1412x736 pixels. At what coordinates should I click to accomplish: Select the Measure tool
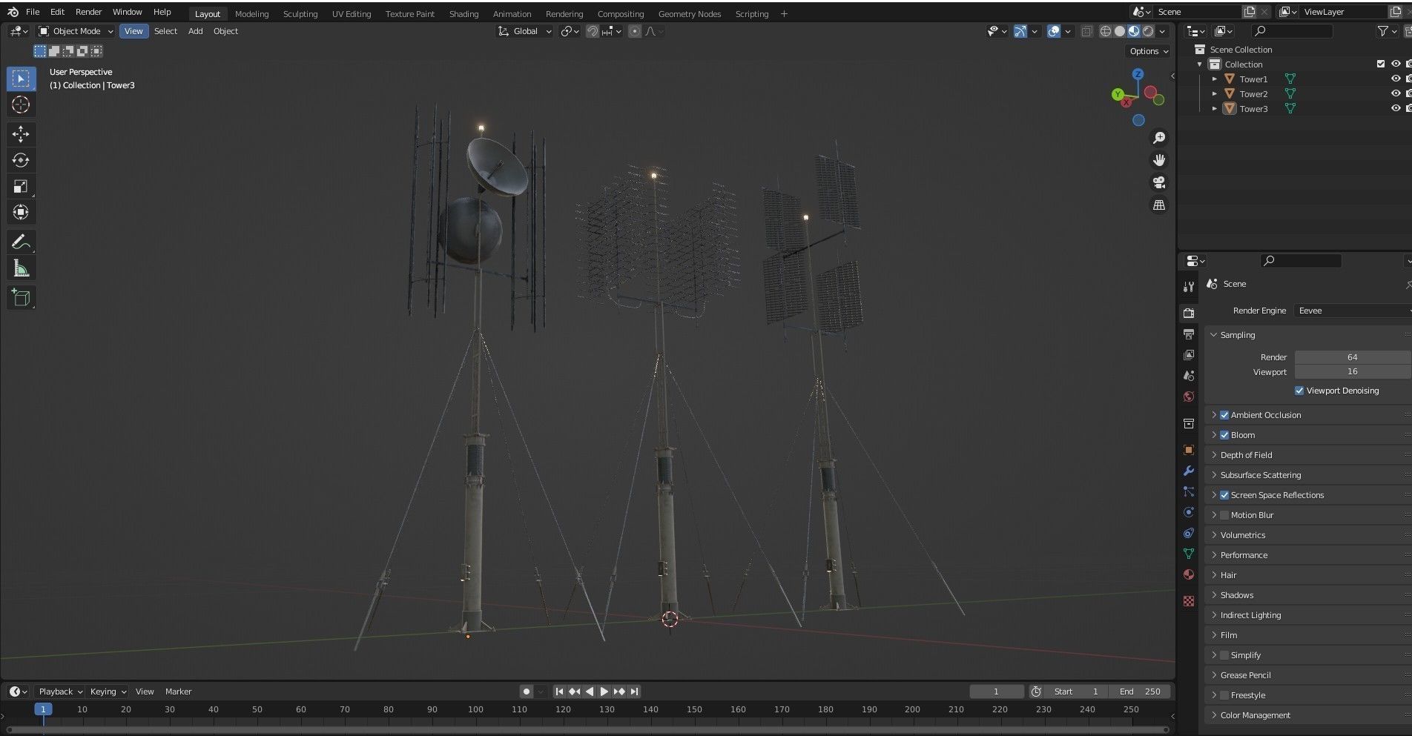click(21, 268)
